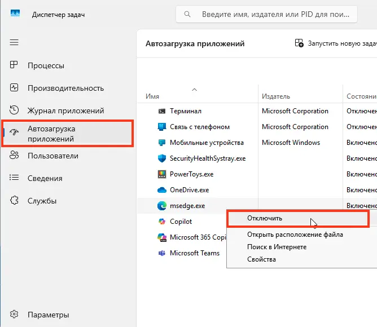Viewport: 377px width, 327px height.
Task: Click the Microsoft Teams icon
Action: pyautogui.click(x=162, y=253)
